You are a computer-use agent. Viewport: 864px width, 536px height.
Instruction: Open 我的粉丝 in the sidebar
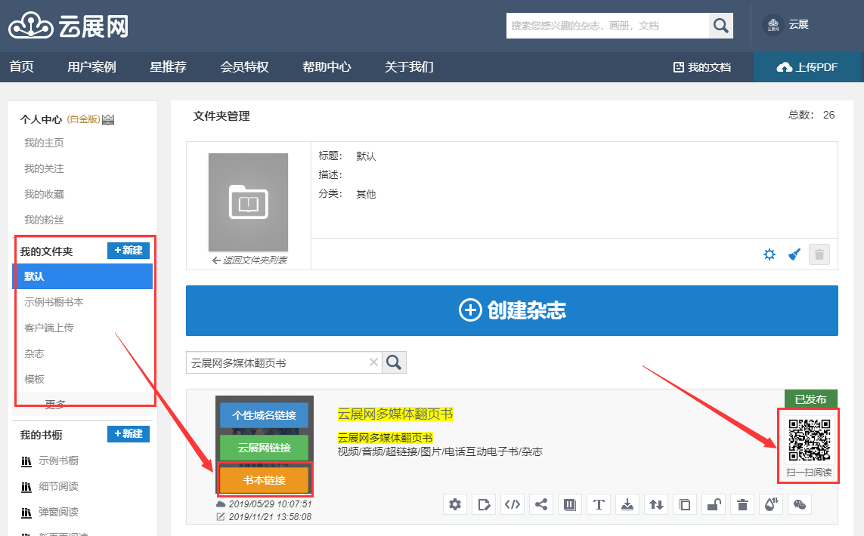tap(44, 220)
